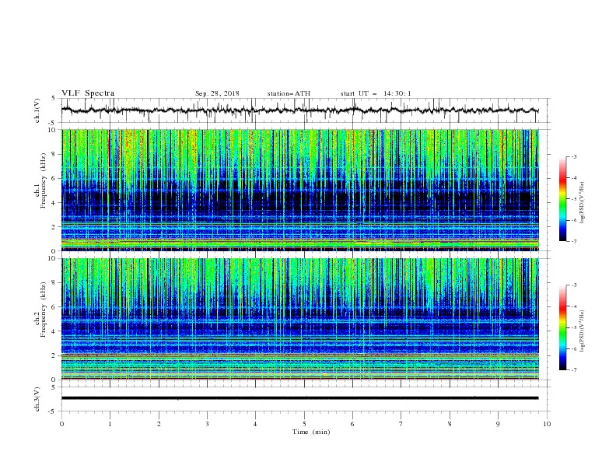616x476 pixels.
Task: Click the ch.2 colorbar '-7' tick value
Action: 573,370
